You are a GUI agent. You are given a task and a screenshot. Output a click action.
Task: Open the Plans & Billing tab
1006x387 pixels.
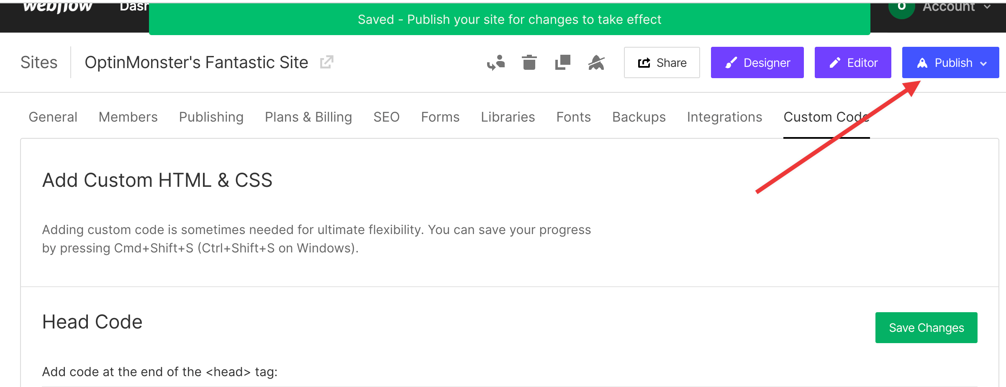308,117
